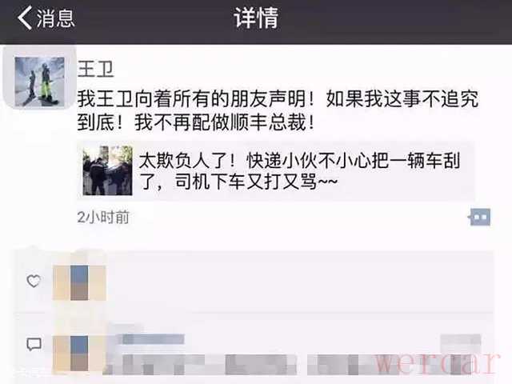
Task: Tap the blurred comment time at right
Action: coord(461,339)
